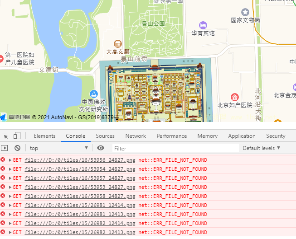Click error icon on 26982_12413.png row
This screenshot has height=239, width=296.
[3, 232]
